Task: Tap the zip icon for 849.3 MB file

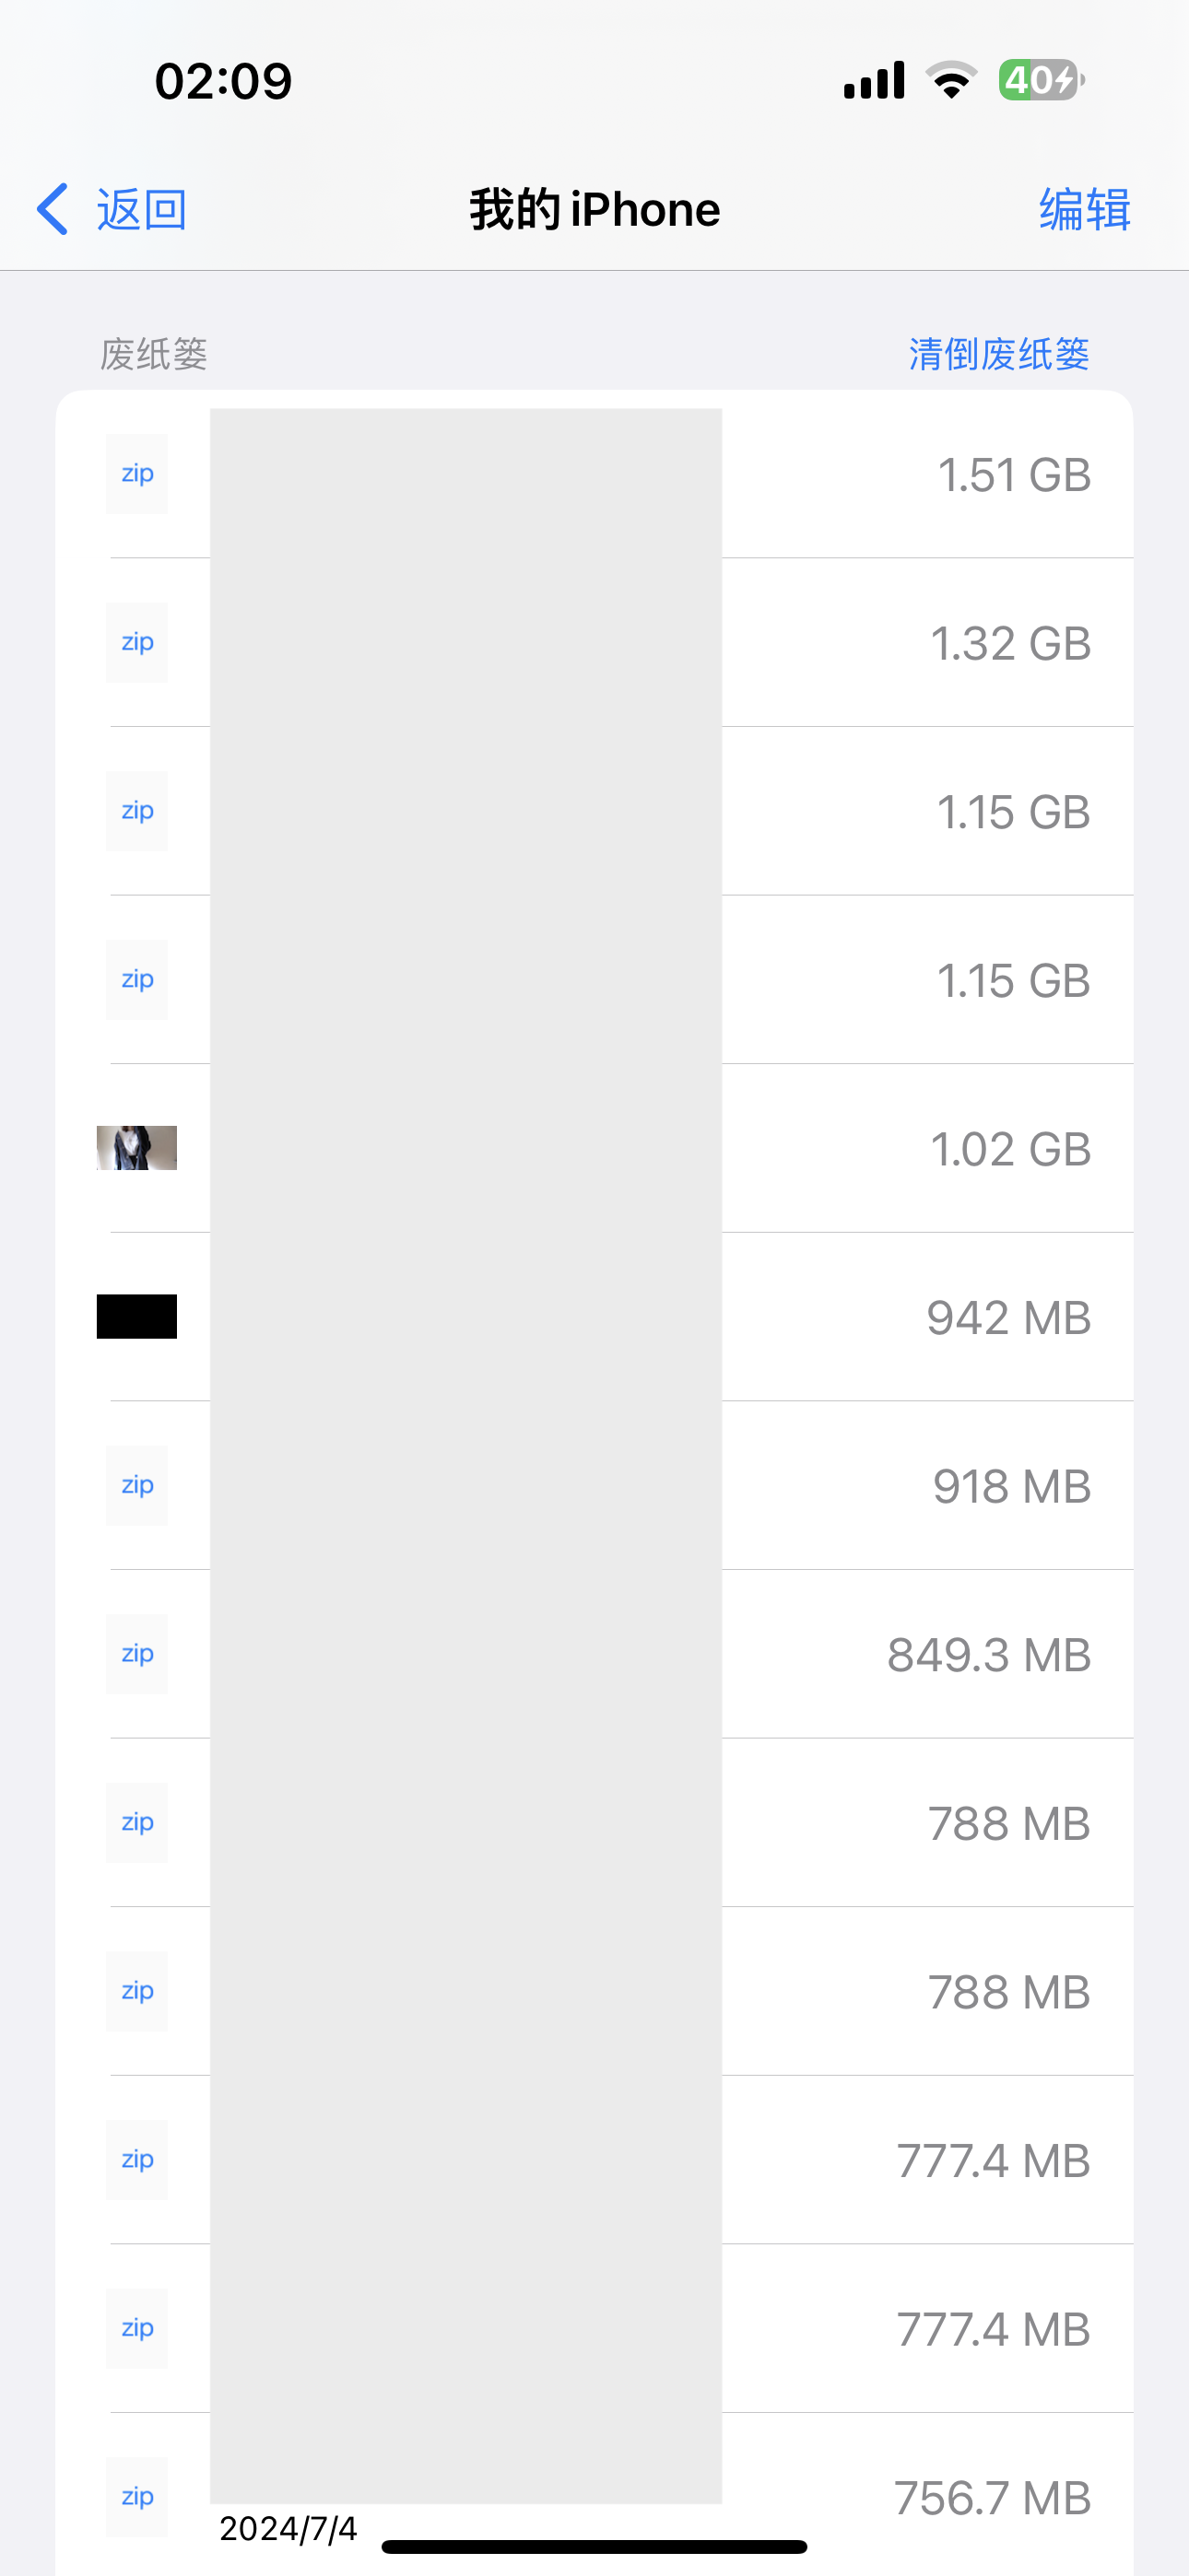Action: (137, 1654)
